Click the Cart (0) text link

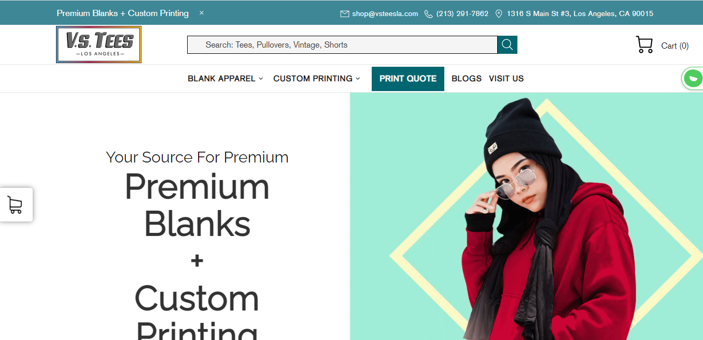click(x=675, y=46)
